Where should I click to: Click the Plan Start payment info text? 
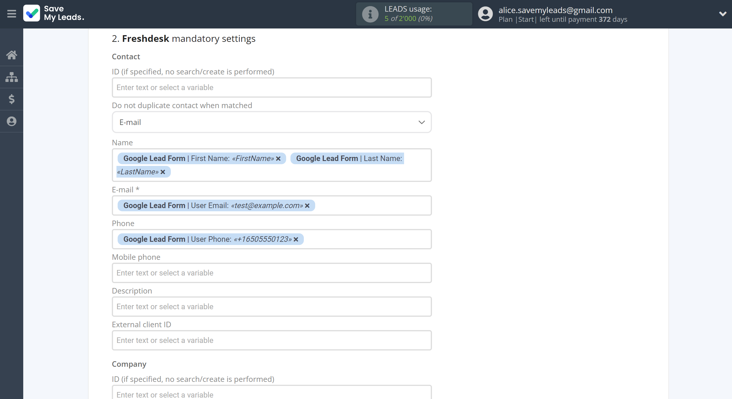coord(563,19)
